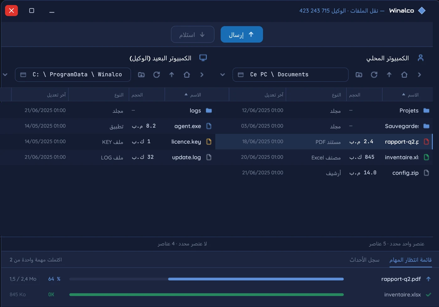Image resolution: width=439 pixels, height=307 pixels.
Task: Sort local files by آخر تعديل column
Action: tap(257, 95)
